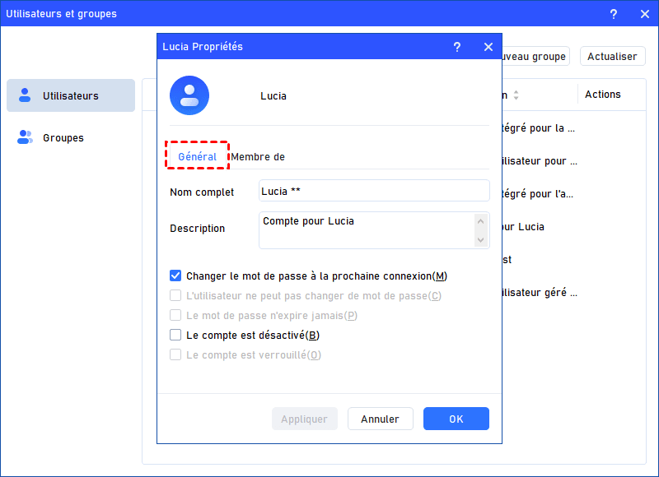Click the Description scroll down arrow
This screenshot has width=659, height=477.
481,239
